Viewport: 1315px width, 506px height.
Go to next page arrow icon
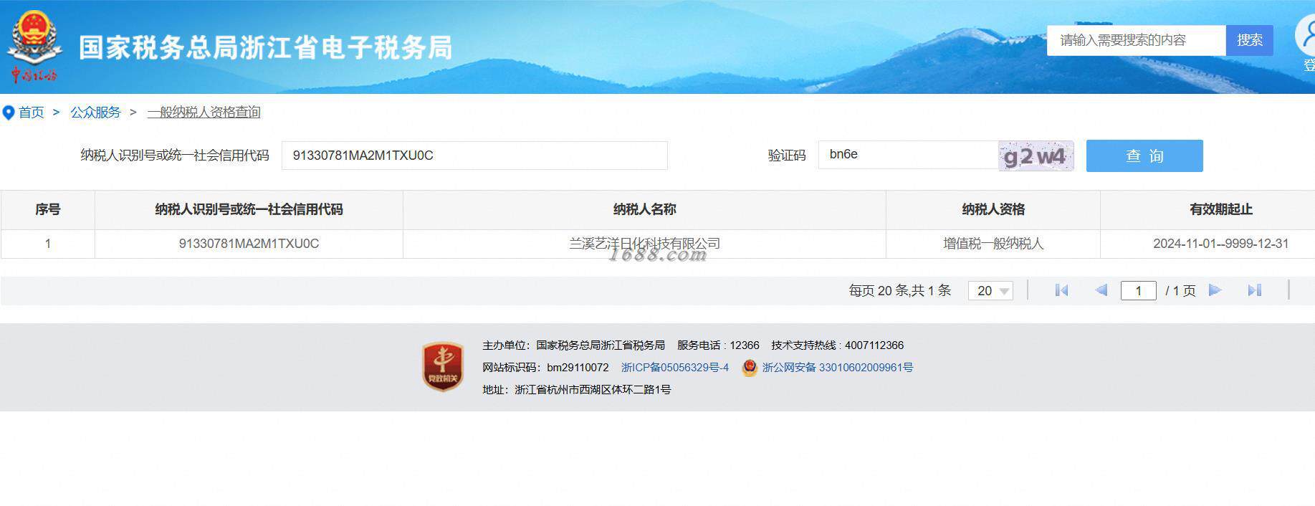pos(1215,290)
